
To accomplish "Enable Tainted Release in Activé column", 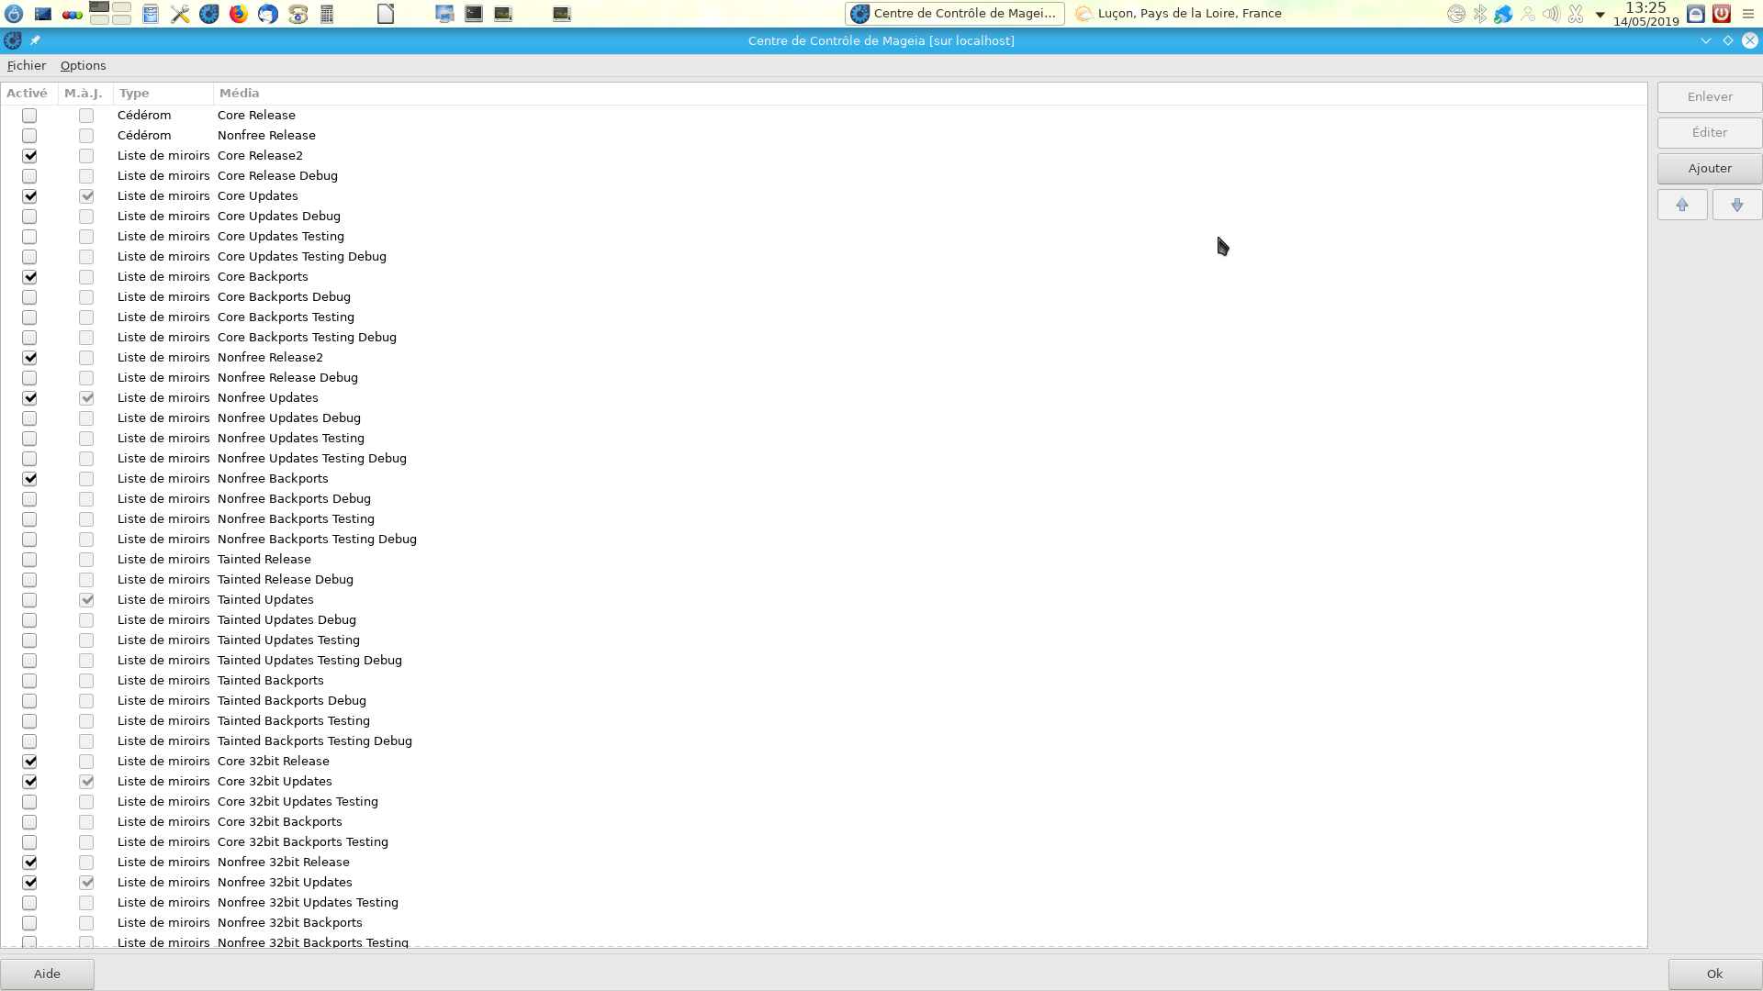I will [x=30, y=560].
